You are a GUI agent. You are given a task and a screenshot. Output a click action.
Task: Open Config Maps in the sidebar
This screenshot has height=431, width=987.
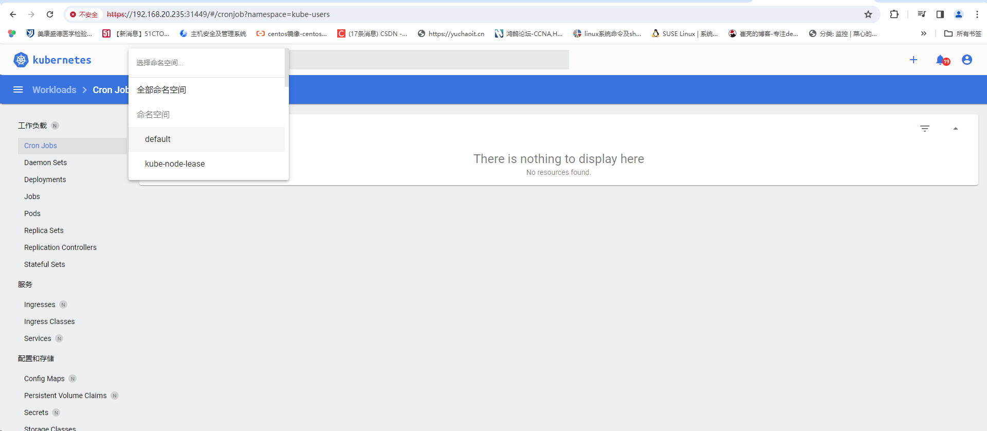click(44, 379)
